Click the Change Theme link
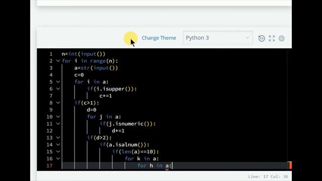Screen dimensions: 322x181 coord(159,38)
